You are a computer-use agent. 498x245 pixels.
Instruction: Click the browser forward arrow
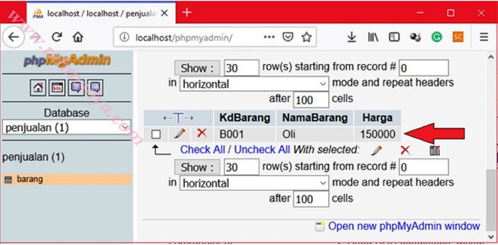(x=36, y=38)
